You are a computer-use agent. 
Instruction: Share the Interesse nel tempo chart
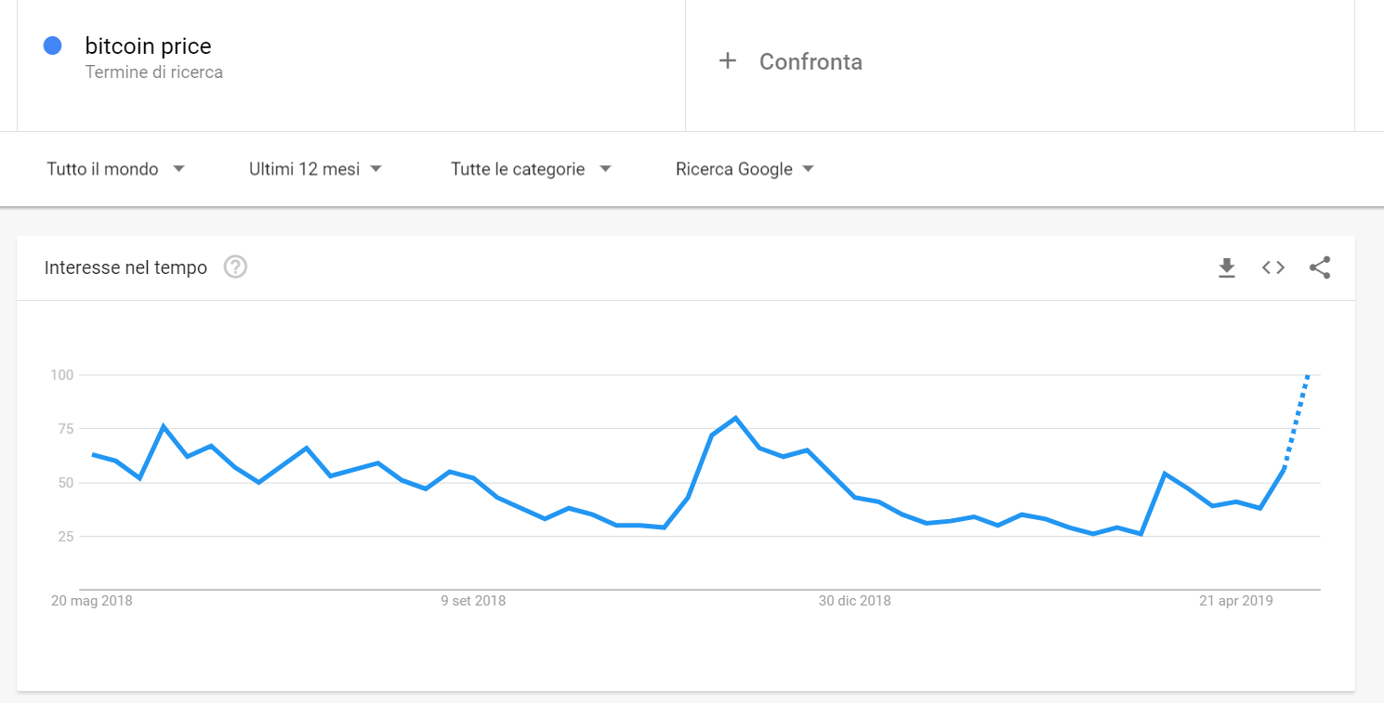tap(1320, 267)
